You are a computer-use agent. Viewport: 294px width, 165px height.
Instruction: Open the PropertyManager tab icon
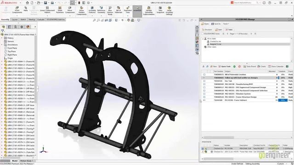pyautogui.click(x=9, y=27)
